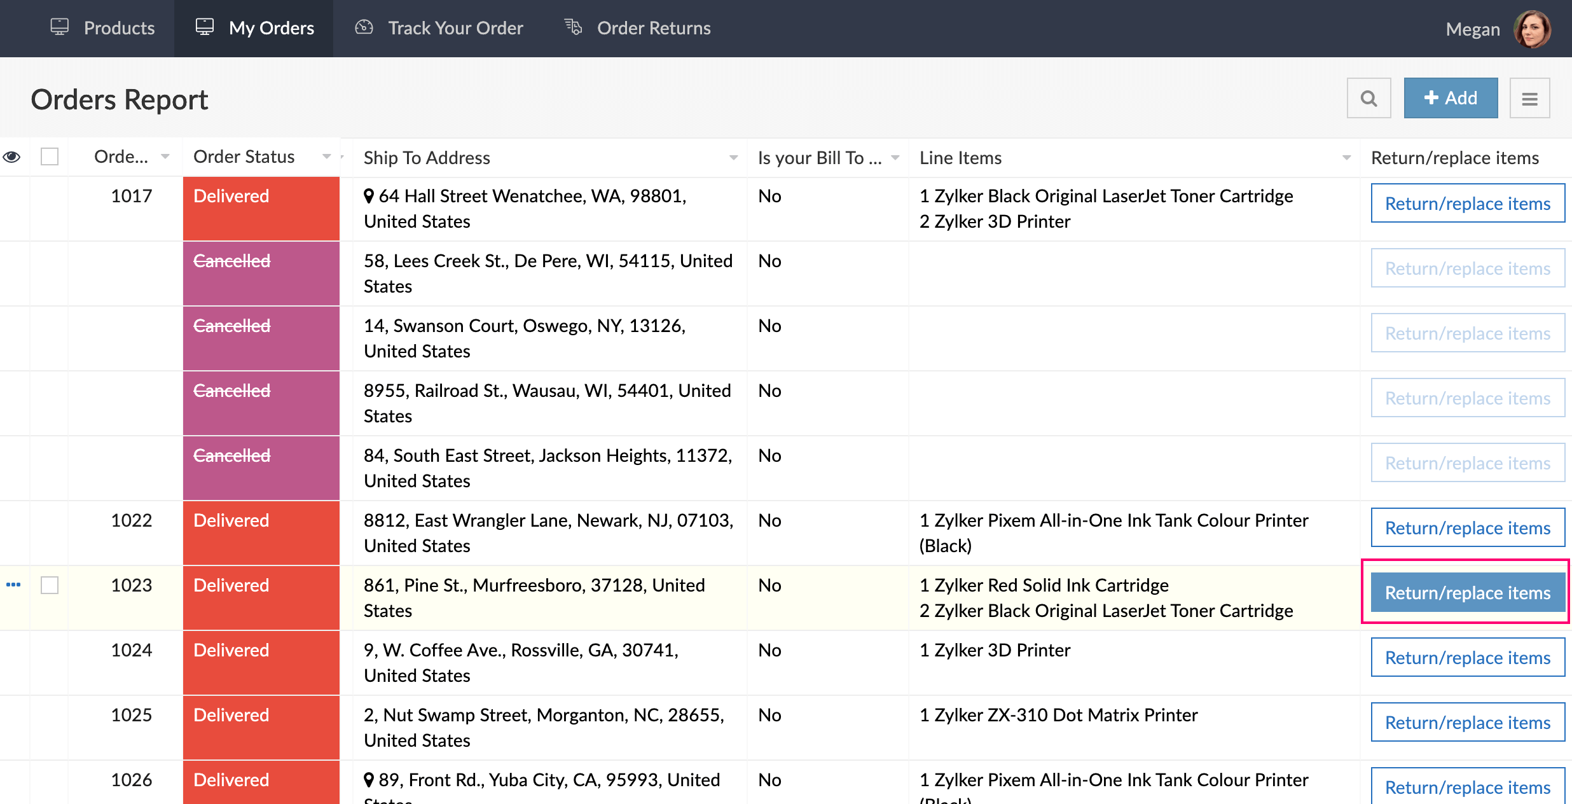1572x804 pixels.
Task: Expand the Order Status column dropdown
Action: (x=327, y=156)
